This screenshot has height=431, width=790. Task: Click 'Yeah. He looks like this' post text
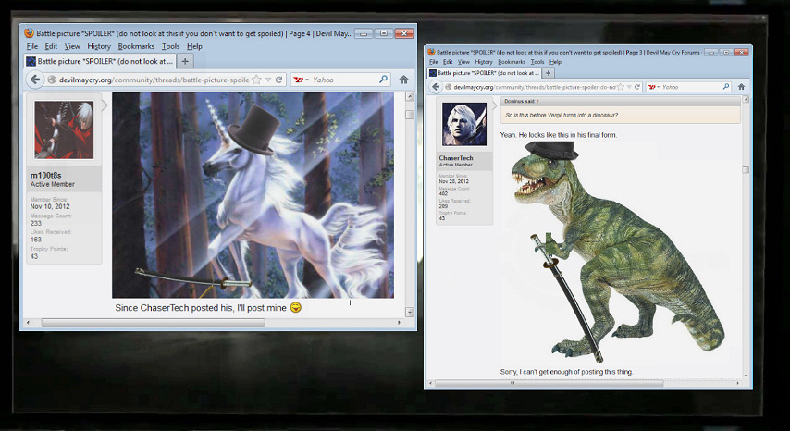coord(559,135)
